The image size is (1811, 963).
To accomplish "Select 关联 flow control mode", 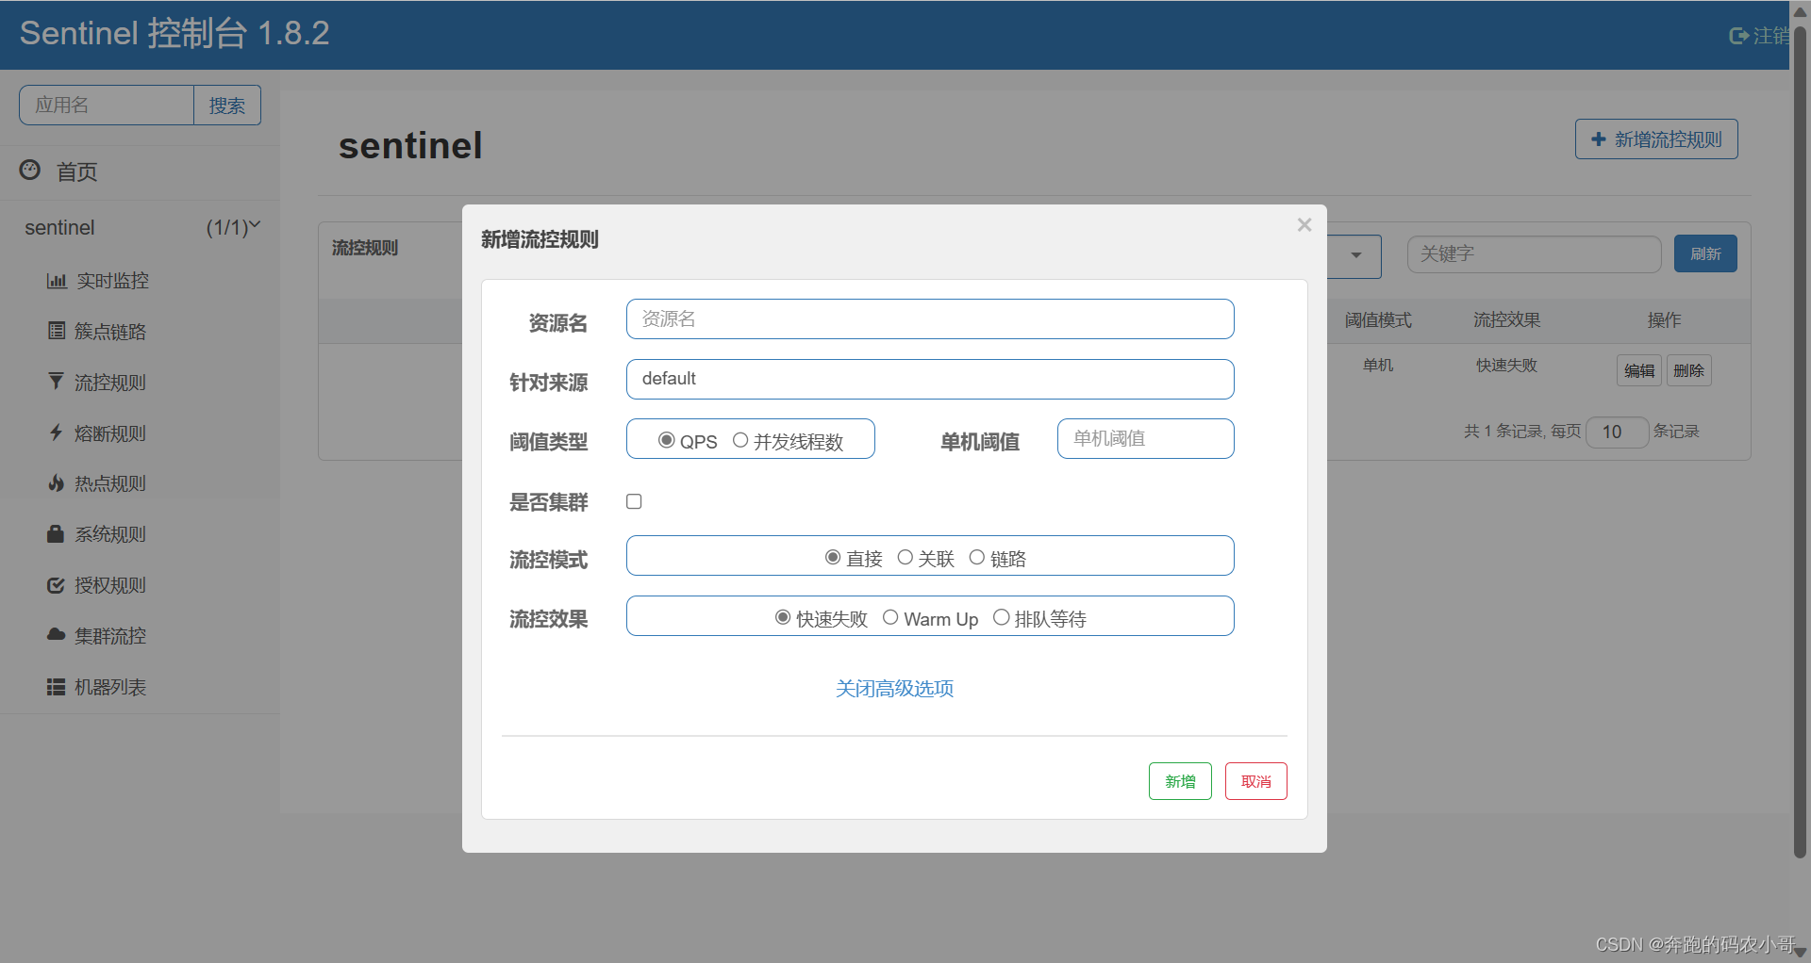I will pyautogui.click(x=905, y=557).
